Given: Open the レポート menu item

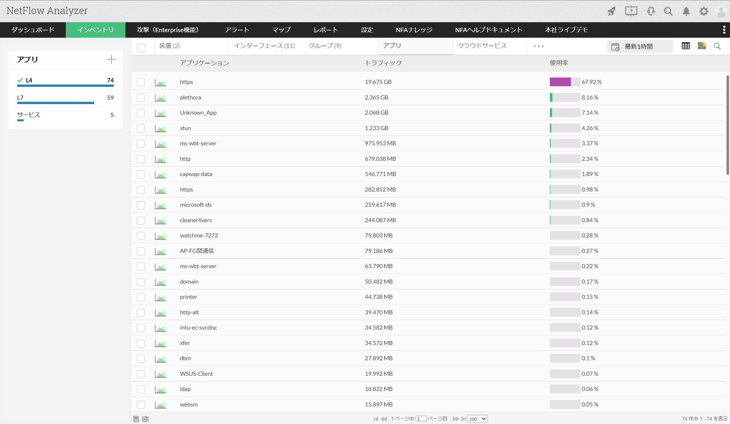Looking at the screenshot, I should [326, 30].
